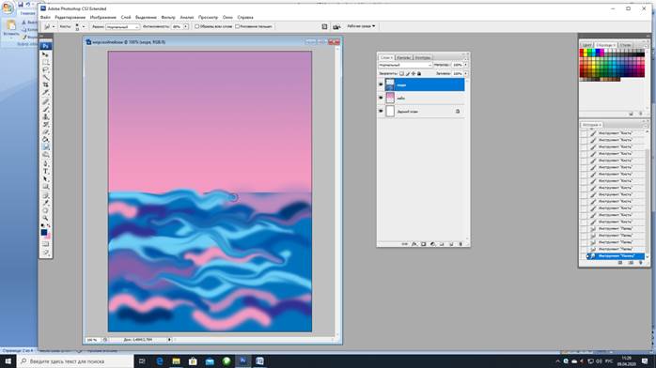Screen dimensions: 656x368
Task: Toggle Lock all padlock icon
Action: (419, 73)
